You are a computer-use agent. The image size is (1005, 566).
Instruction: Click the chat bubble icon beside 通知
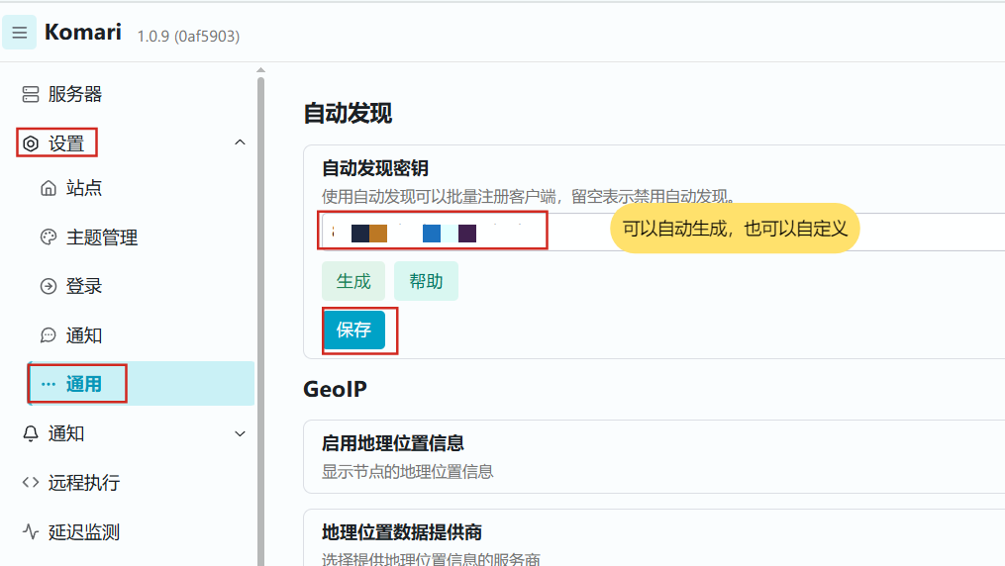coord(49,335)
